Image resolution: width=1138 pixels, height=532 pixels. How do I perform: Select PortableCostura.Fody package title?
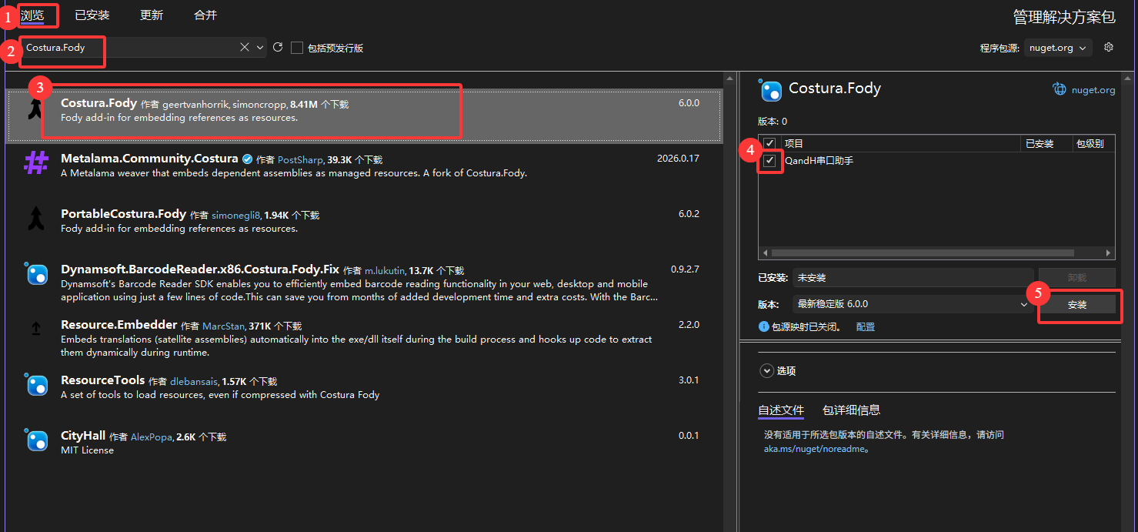[x=123, y=214]
